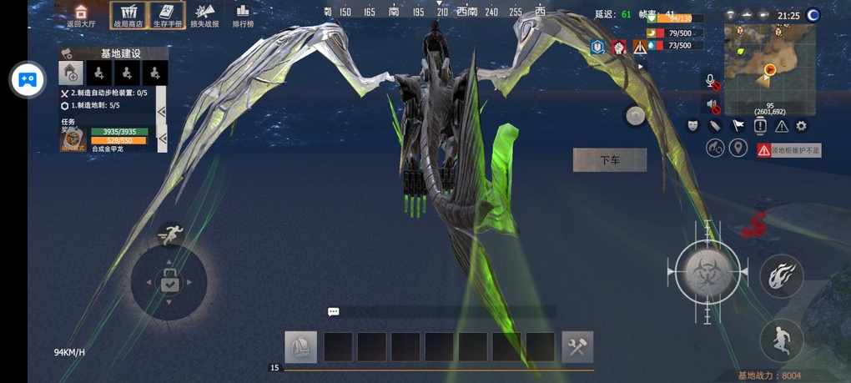Open the minimap

769,69
